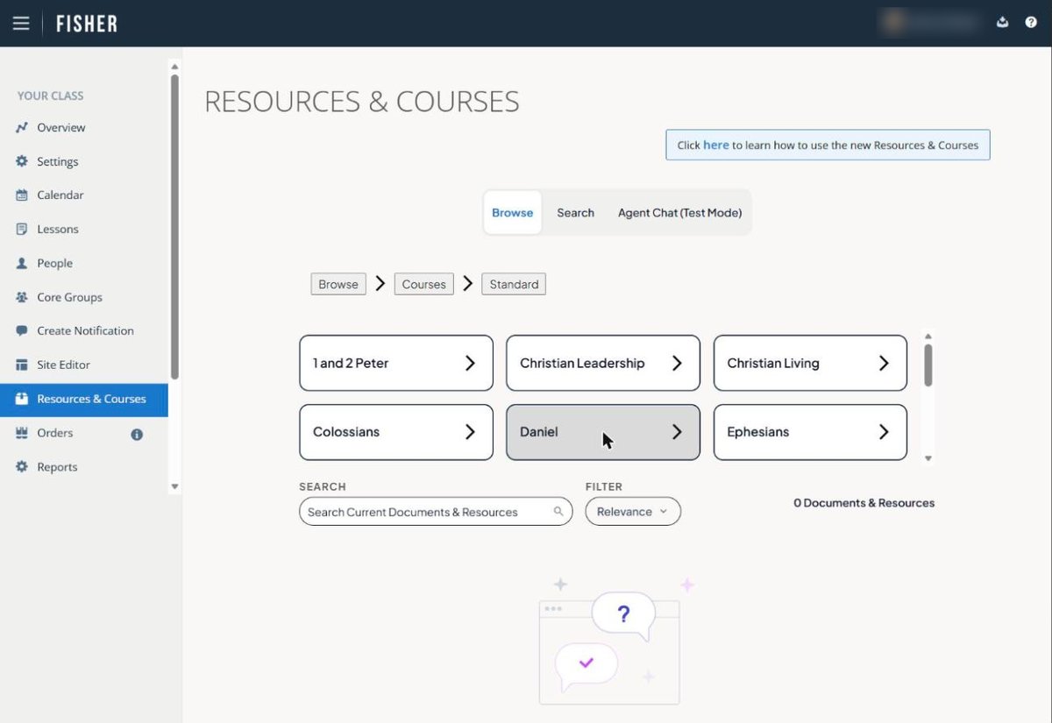Image resolution: width=1052 pixels, height=723 pixels.
Task: Click the Standard breadcrumb
Action: (x=514, y=284)
